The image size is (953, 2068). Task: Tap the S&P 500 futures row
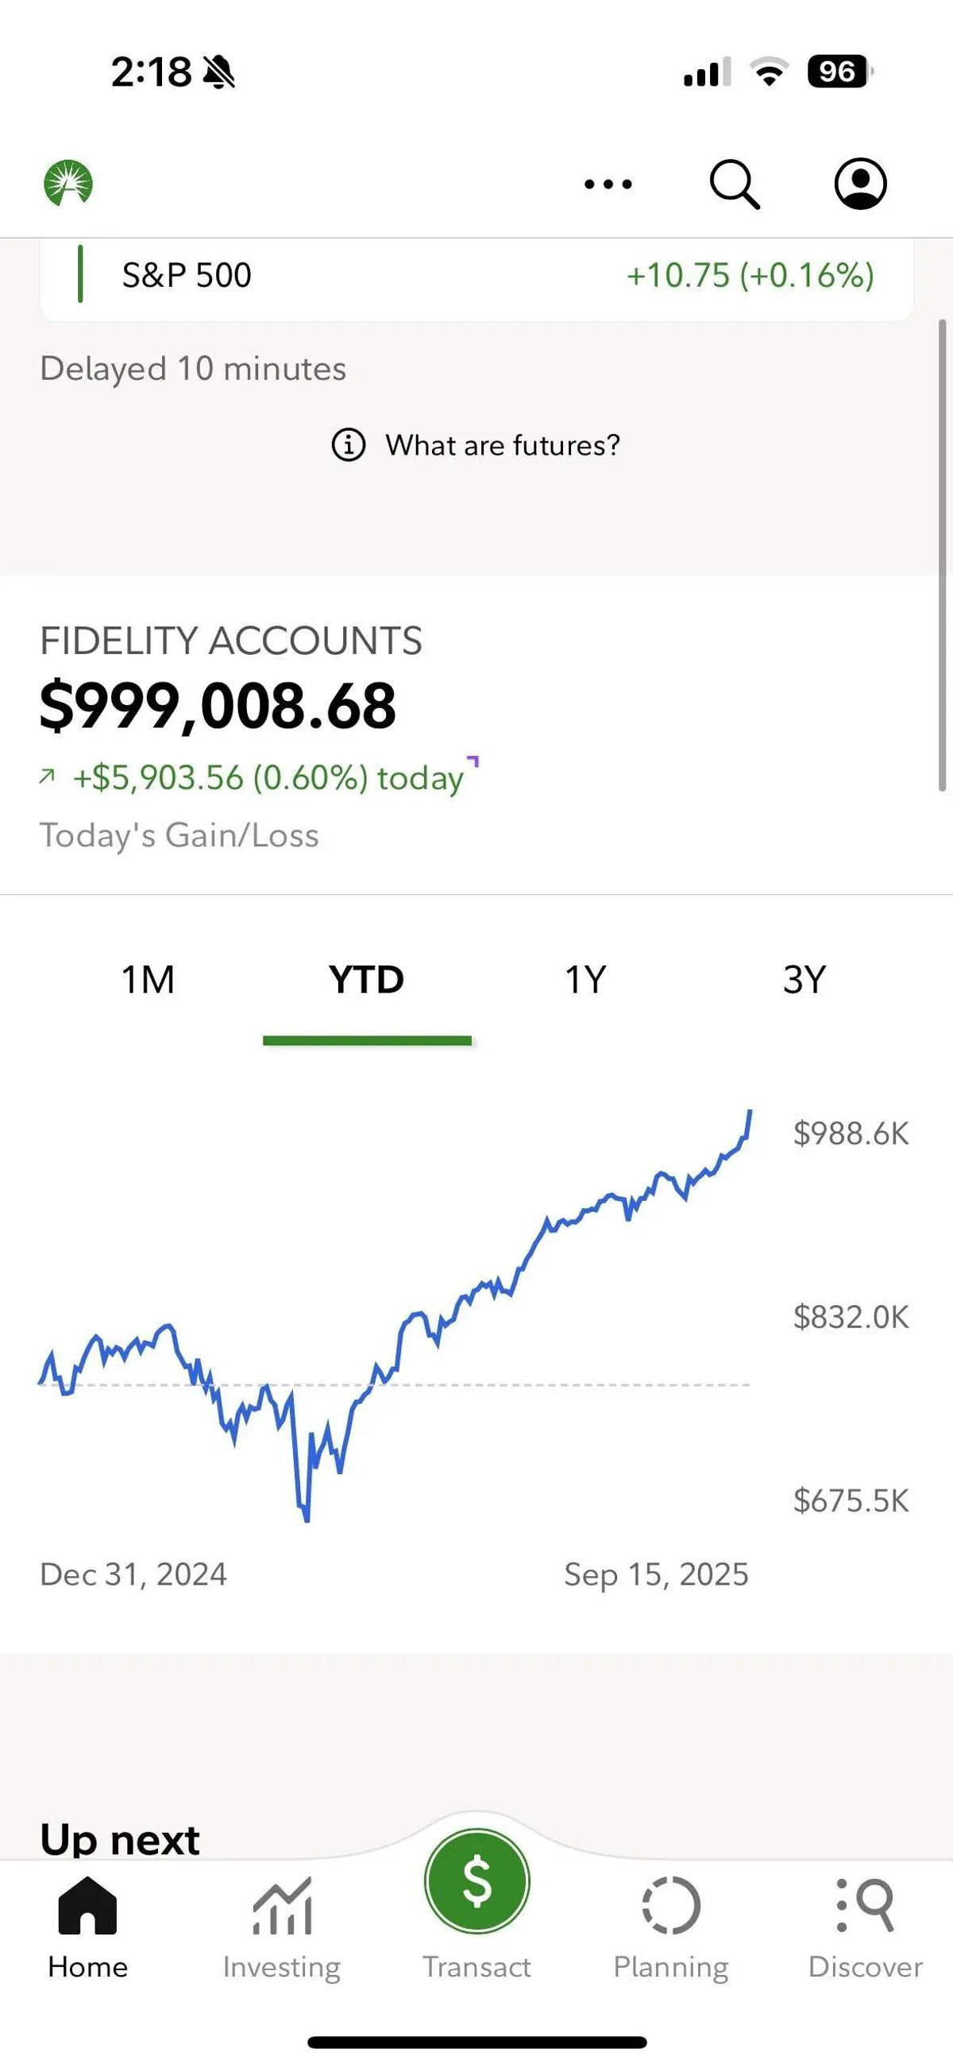pos(476,275)
